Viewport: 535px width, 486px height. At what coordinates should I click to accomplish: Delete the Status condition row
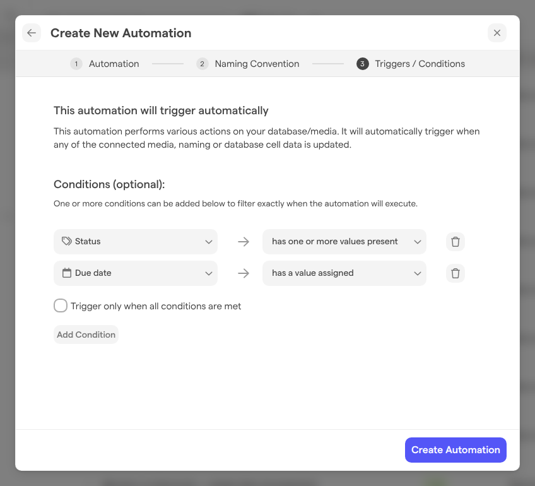point(455,242)
